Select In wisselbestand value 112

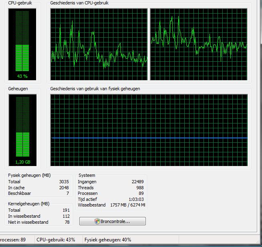(66, 216)
